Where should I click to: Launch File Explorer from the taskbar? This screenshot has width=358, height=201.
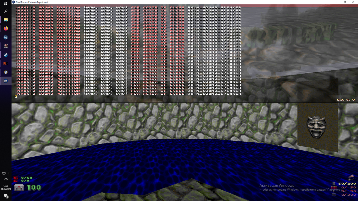(x=6, y=20)
